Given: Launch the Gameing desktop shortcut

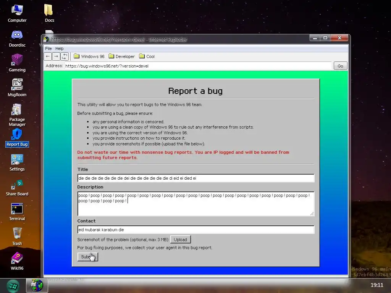Looking at the screenshot, I should [17, 63].
